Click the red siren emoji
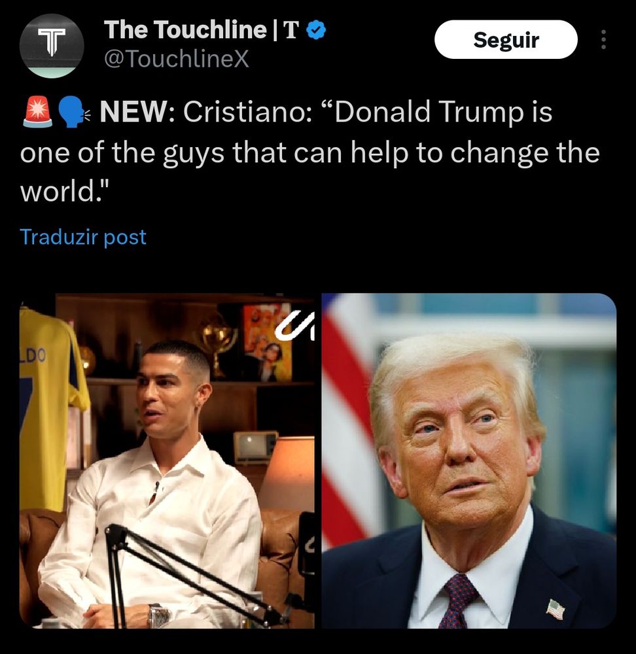This screenshot has width=636, height=654. pyautogui.click(x=37, y=112)
